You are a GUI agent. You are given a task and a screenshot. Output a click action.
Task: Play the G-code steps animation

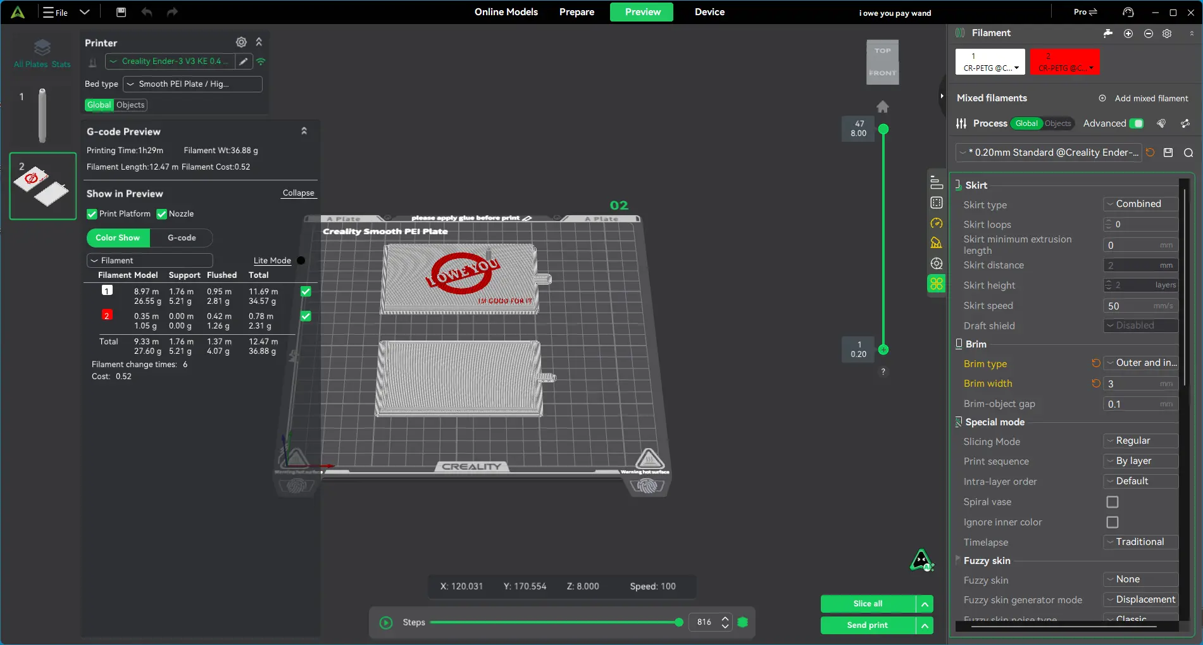tap(386, 623)
